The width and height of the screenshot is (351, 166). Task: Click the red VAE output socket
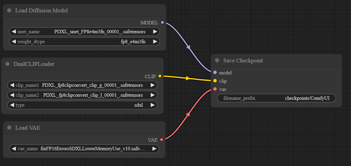point(161,140)
